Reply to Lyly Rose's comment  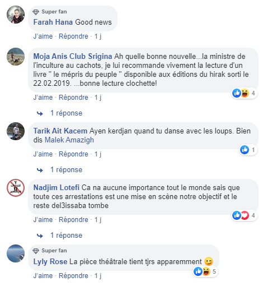click(x=73, y=276)
